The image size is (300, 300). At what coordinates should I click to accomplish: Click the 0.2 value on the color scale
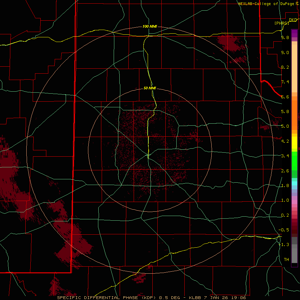click(x=285, y=215)
